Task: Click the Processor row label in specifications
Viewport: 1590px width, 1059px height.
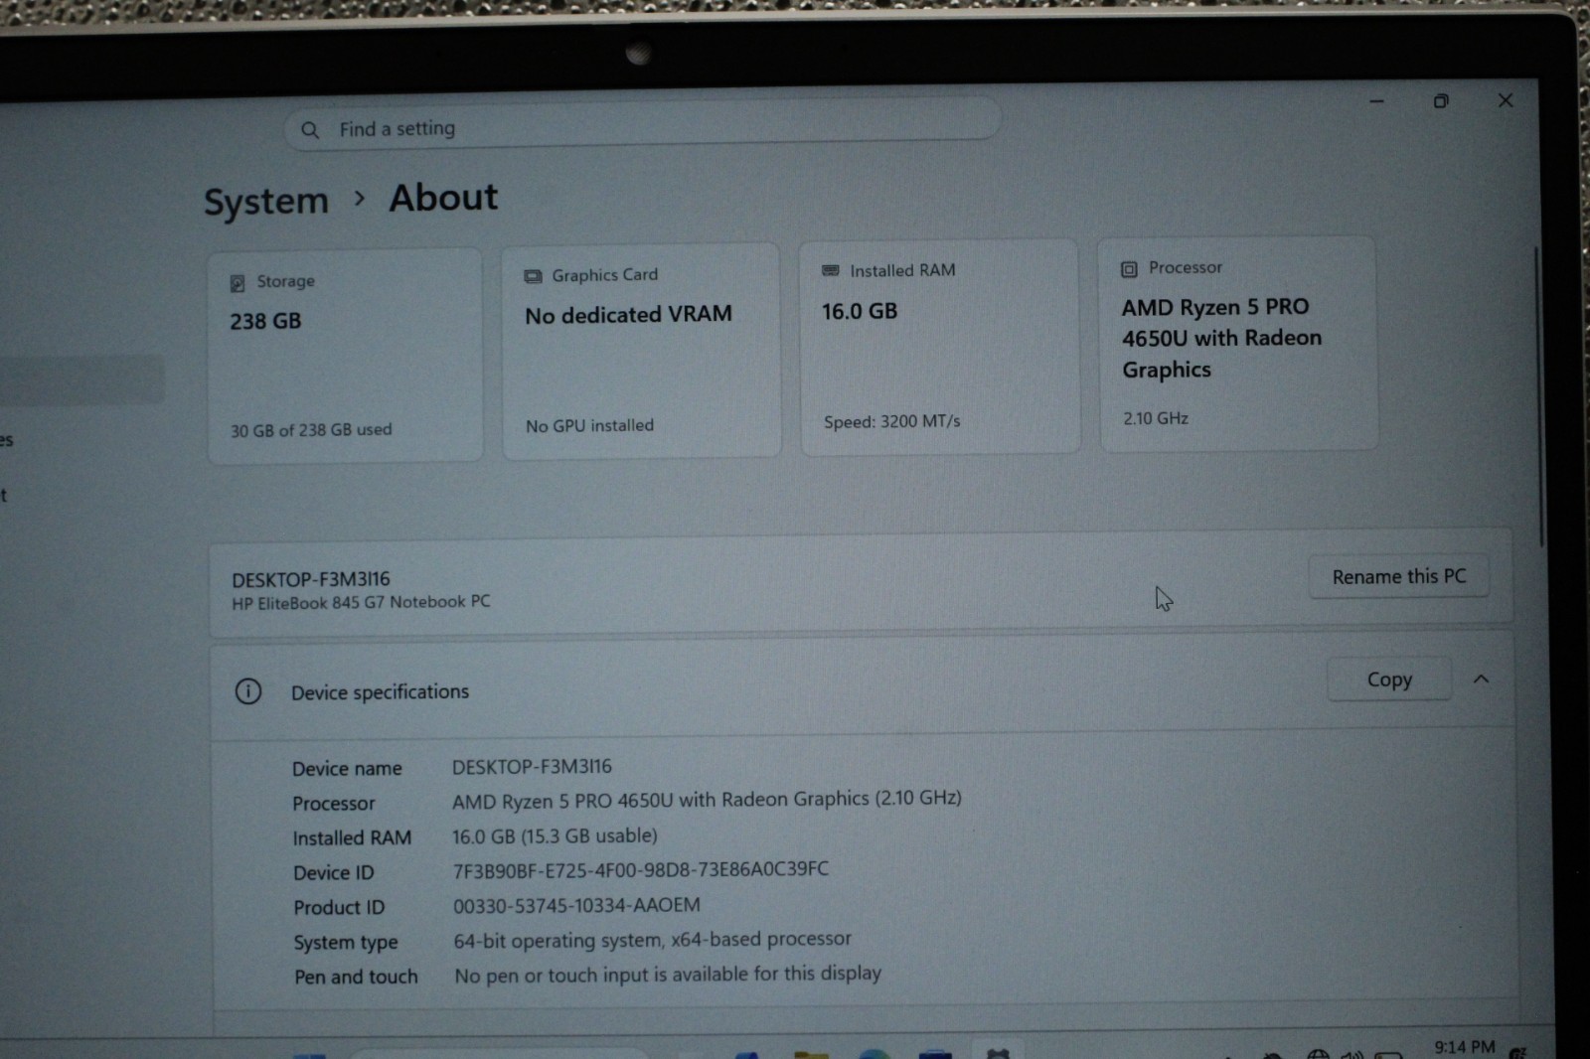Action: coord(334,803)
